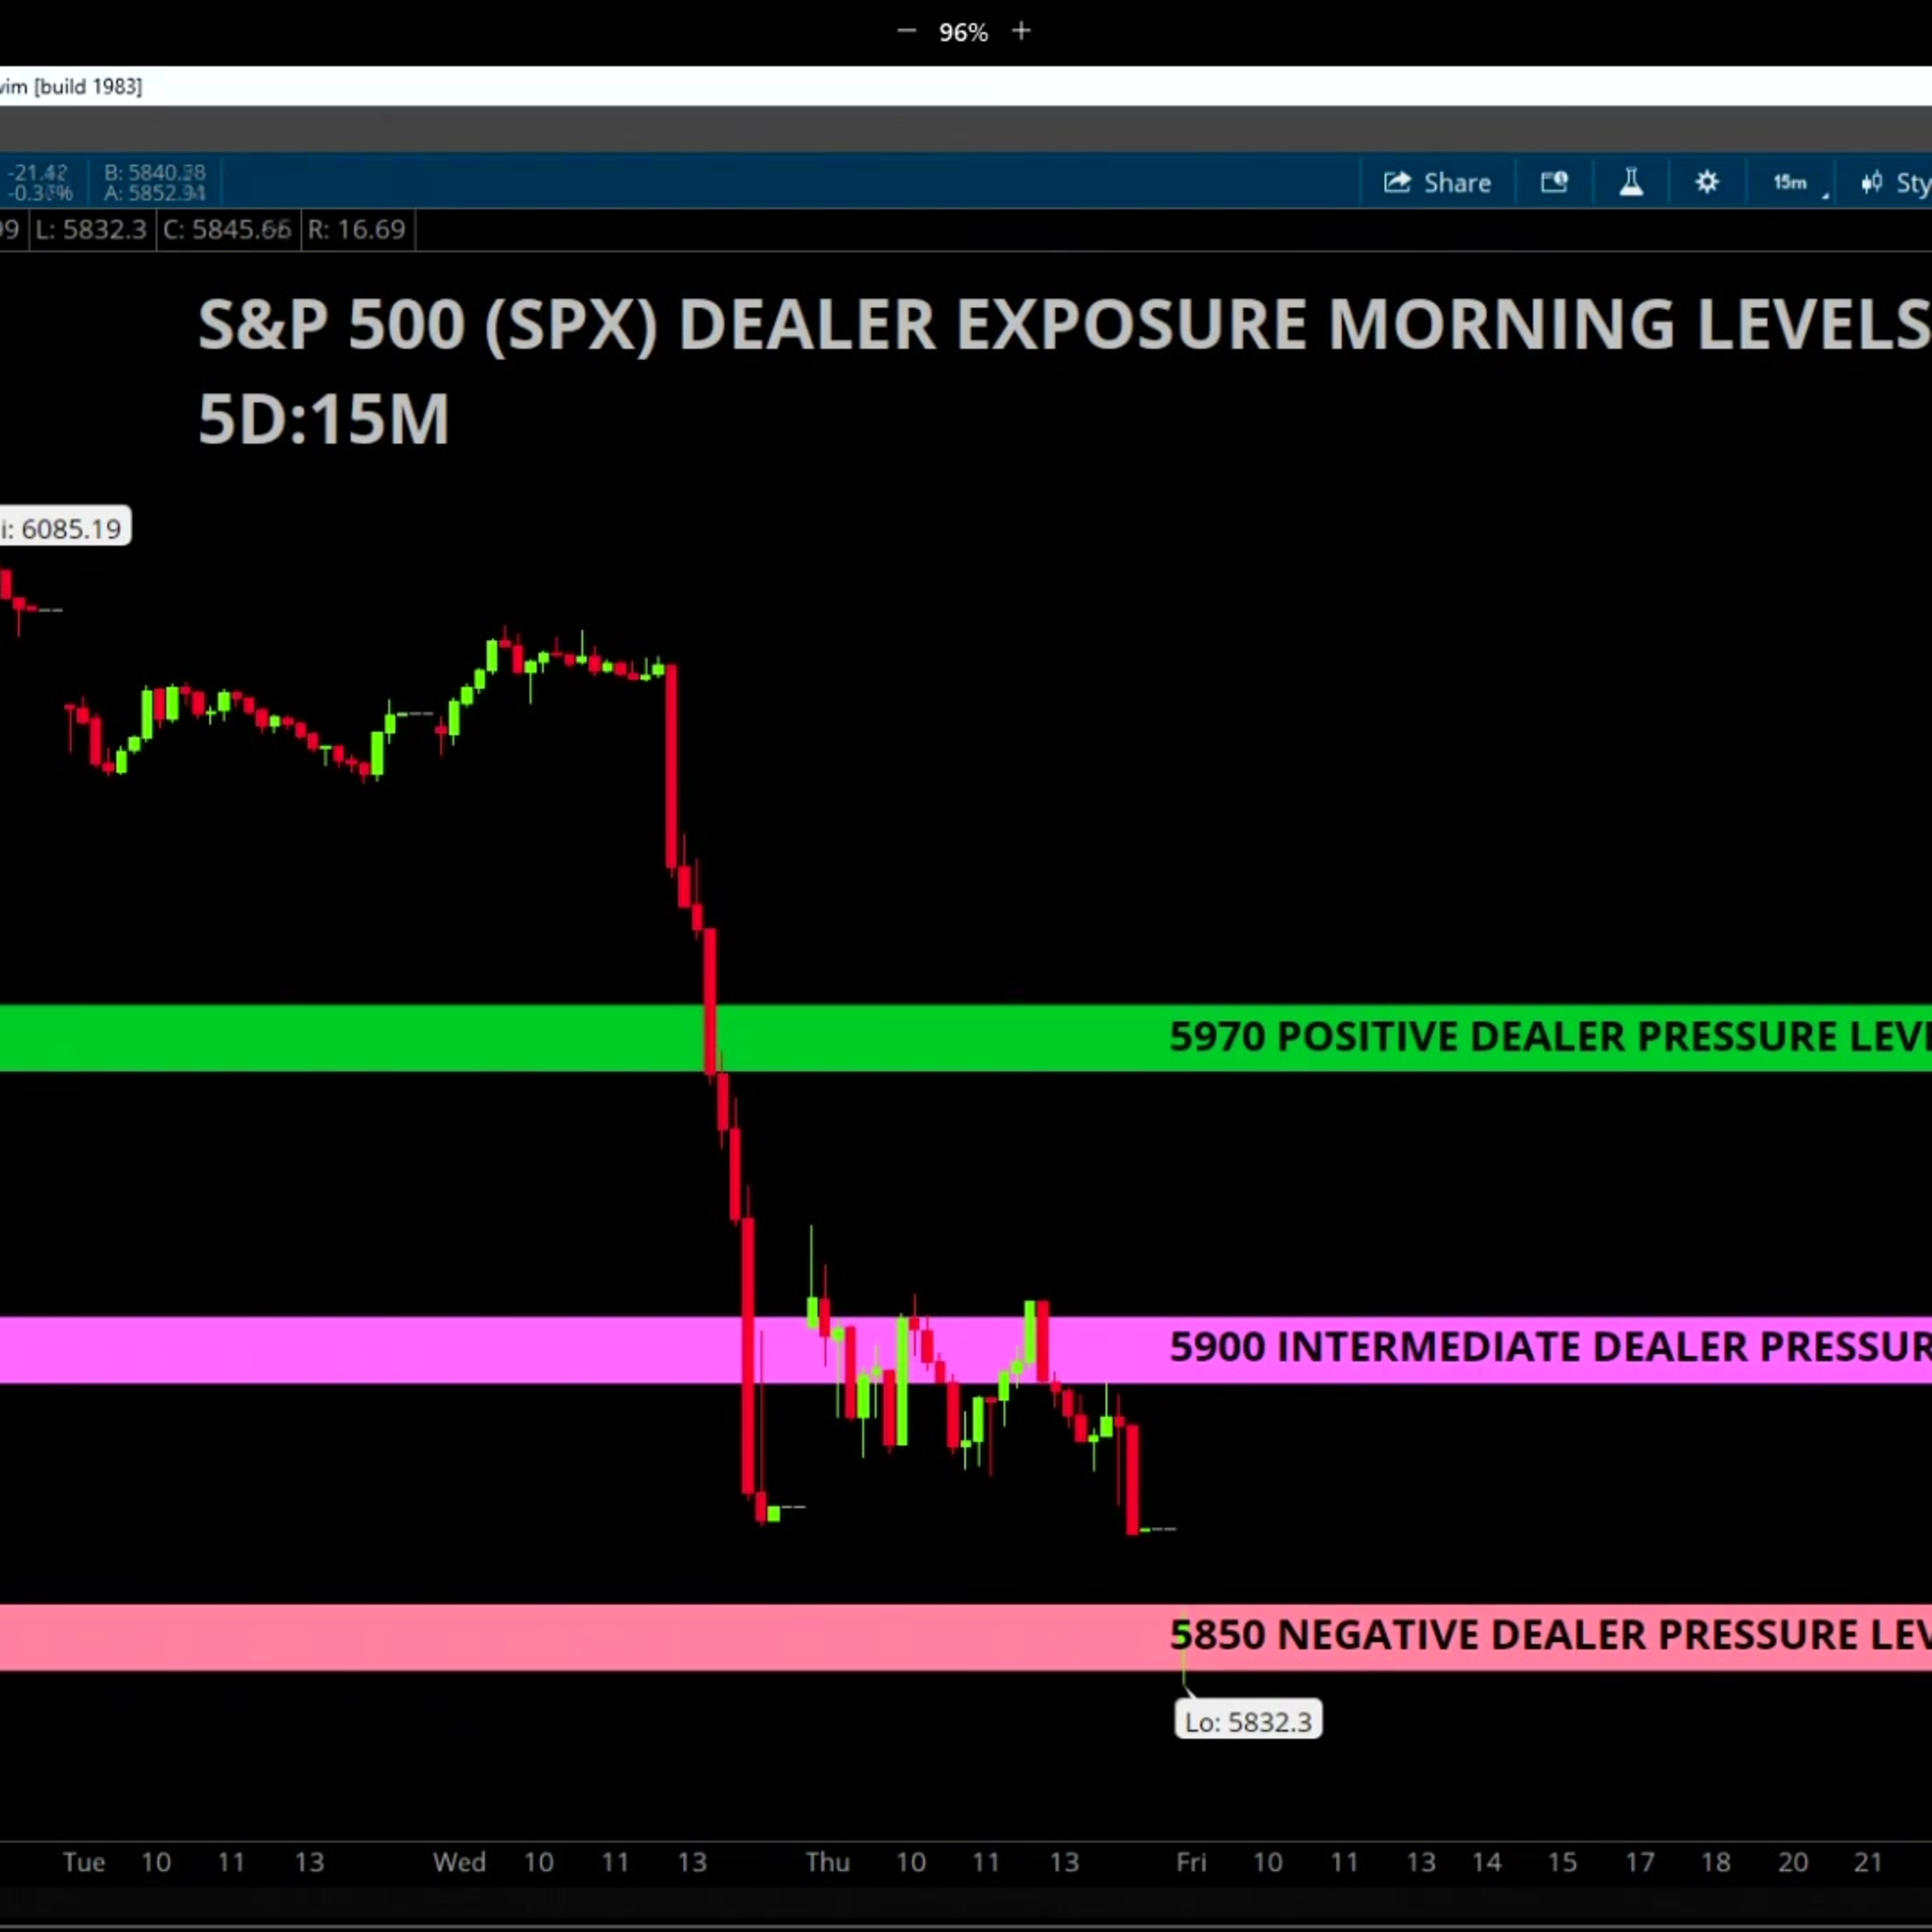Zoom in with the plus icon
1932x1932 pixels.
(1021, 32)
